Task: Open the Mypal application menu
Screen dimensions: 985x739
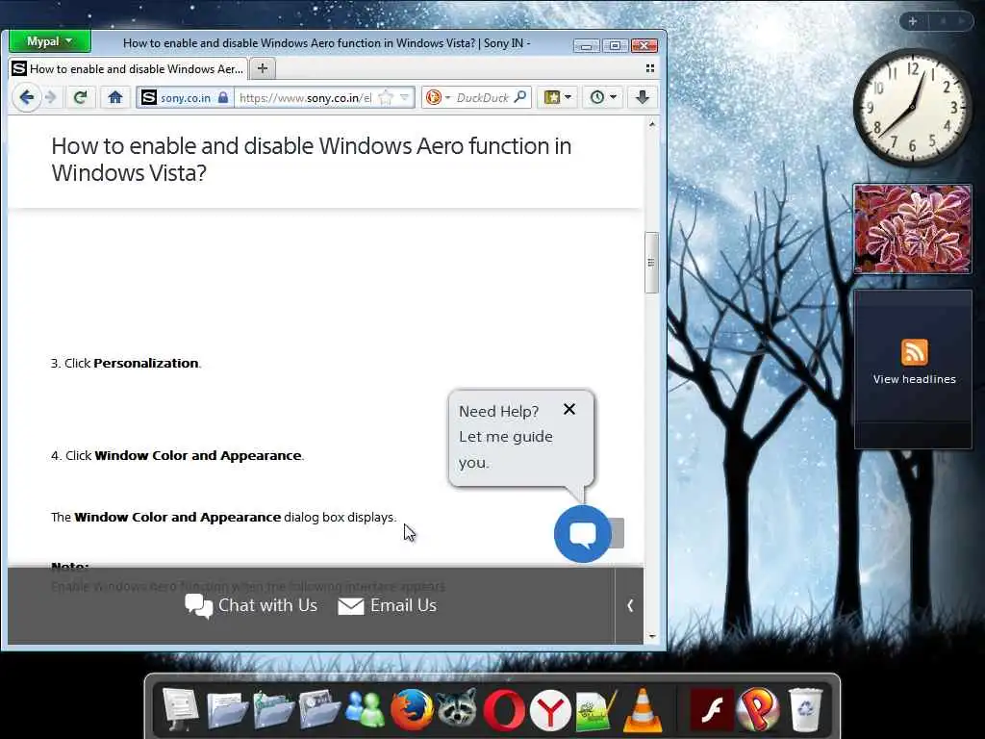Action: (50, 42)
